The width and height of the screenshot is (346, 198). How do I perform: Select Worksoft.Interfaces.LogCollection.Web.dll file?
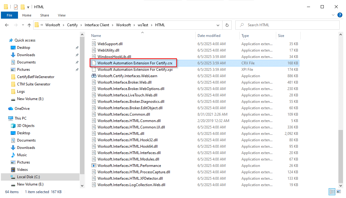pos(131,185)
